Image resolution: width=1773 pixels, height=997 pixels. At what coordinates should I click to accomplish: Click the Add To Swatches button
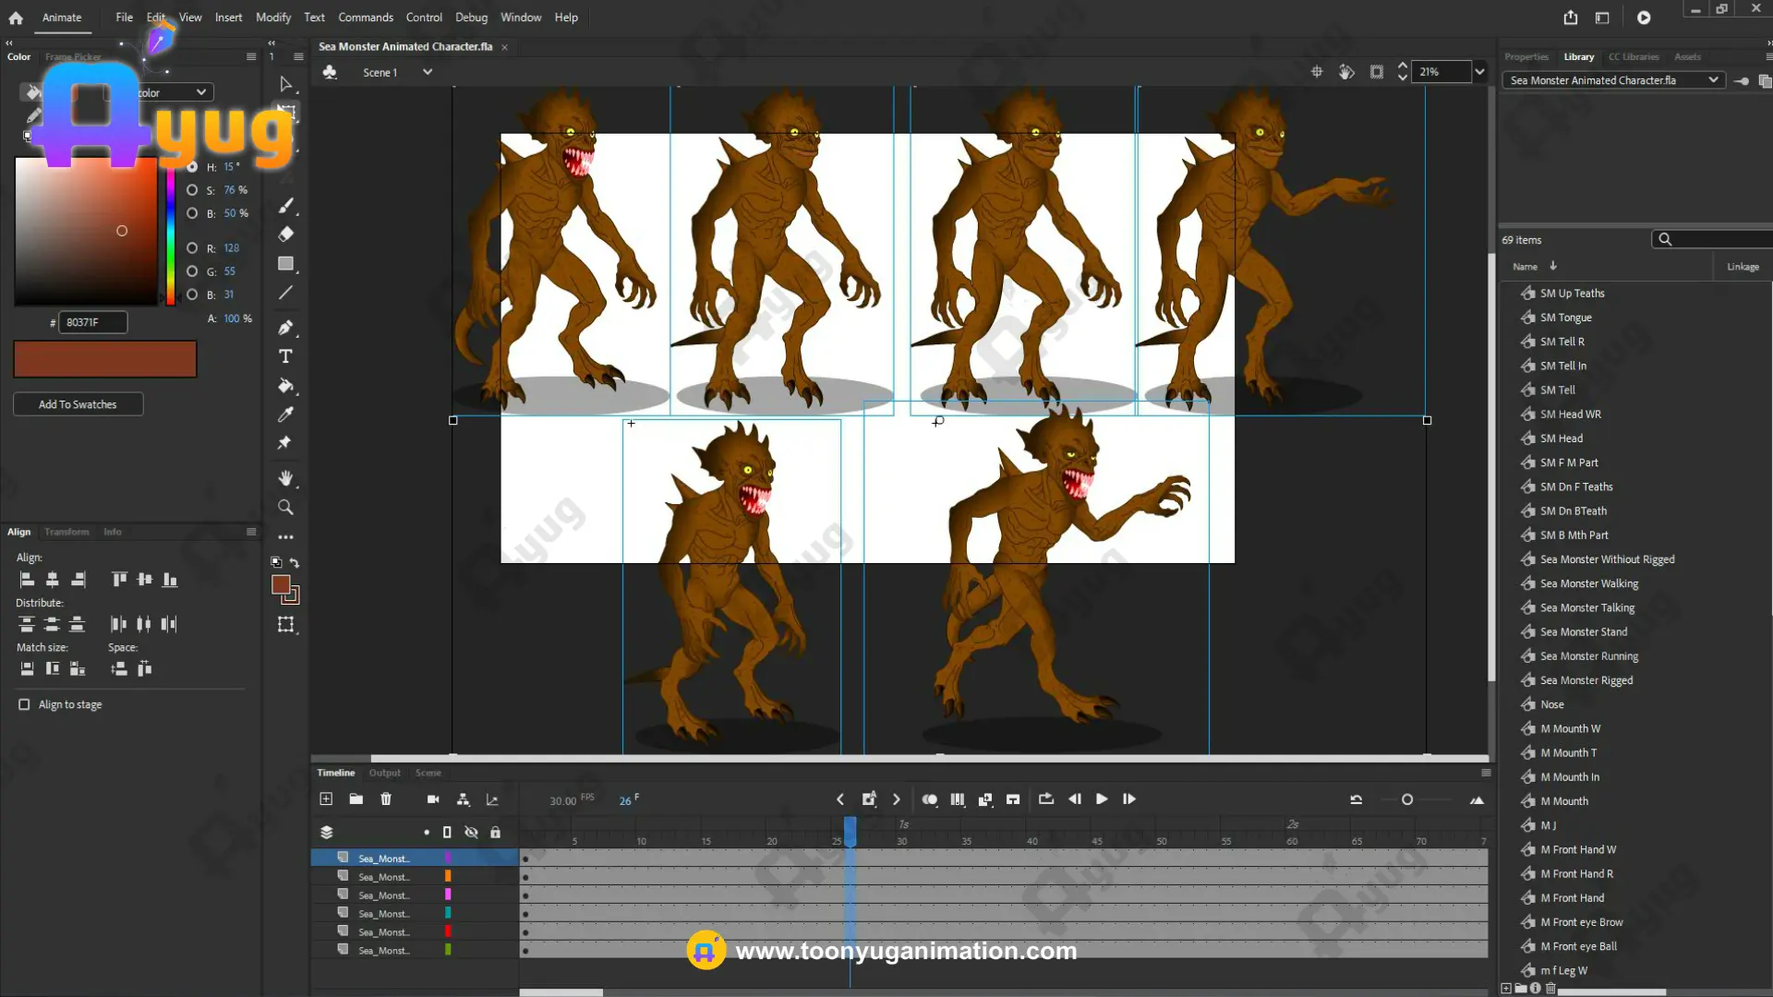coord(78,404)
